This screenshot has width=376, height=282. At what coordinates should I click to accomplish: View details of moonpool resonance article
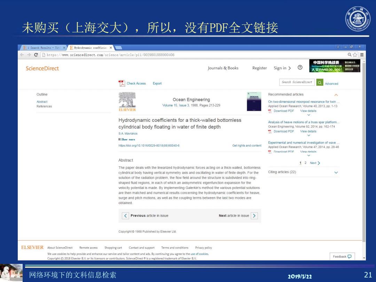308,111
